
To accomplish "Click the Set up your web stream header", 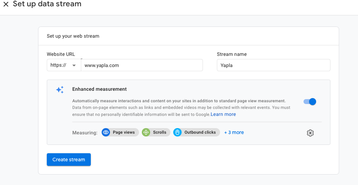I will coord(73,36).
